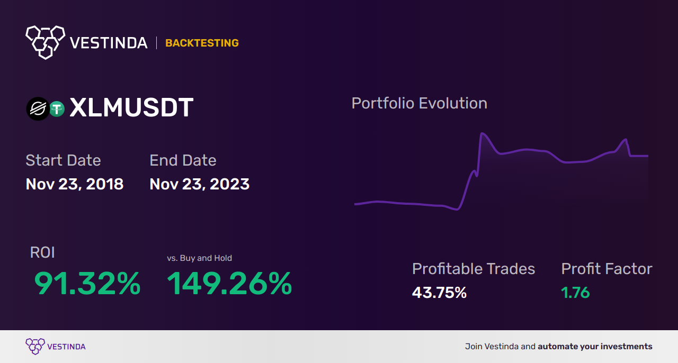This screenshot has width=678, height=363.
Task: Open the Join Vestinda footer link
Action: point(500,347)
